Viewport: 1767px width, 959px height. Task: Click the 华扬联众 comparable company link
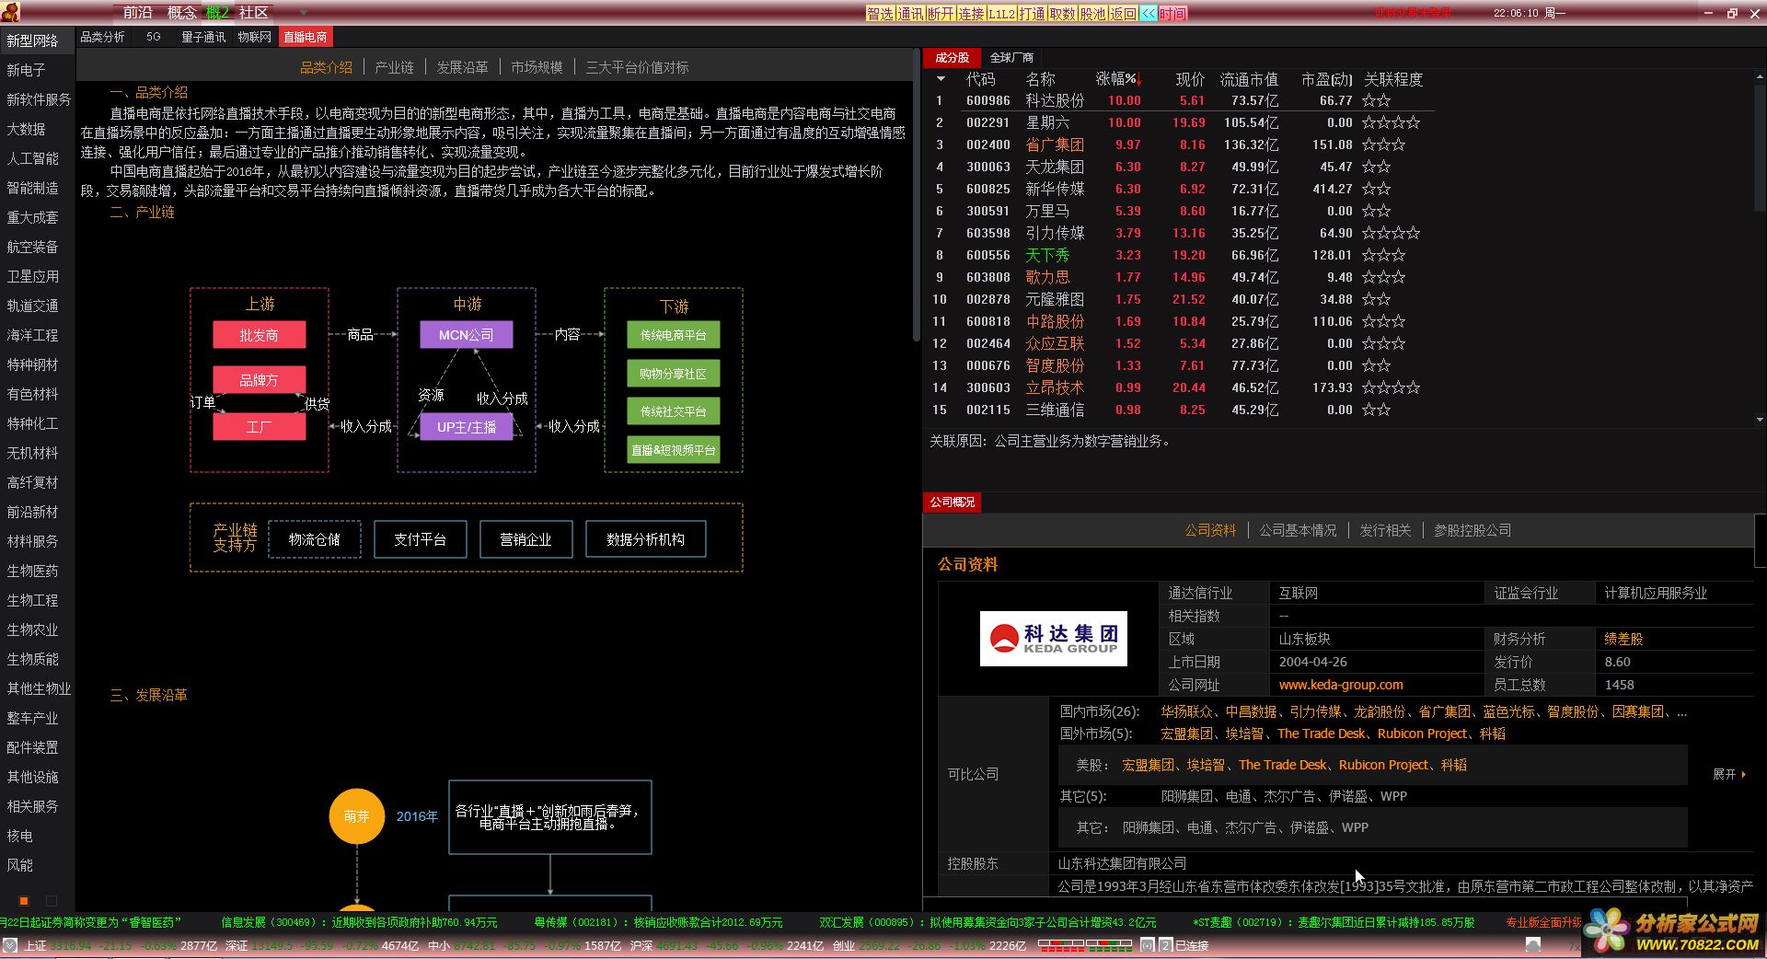1186,711
